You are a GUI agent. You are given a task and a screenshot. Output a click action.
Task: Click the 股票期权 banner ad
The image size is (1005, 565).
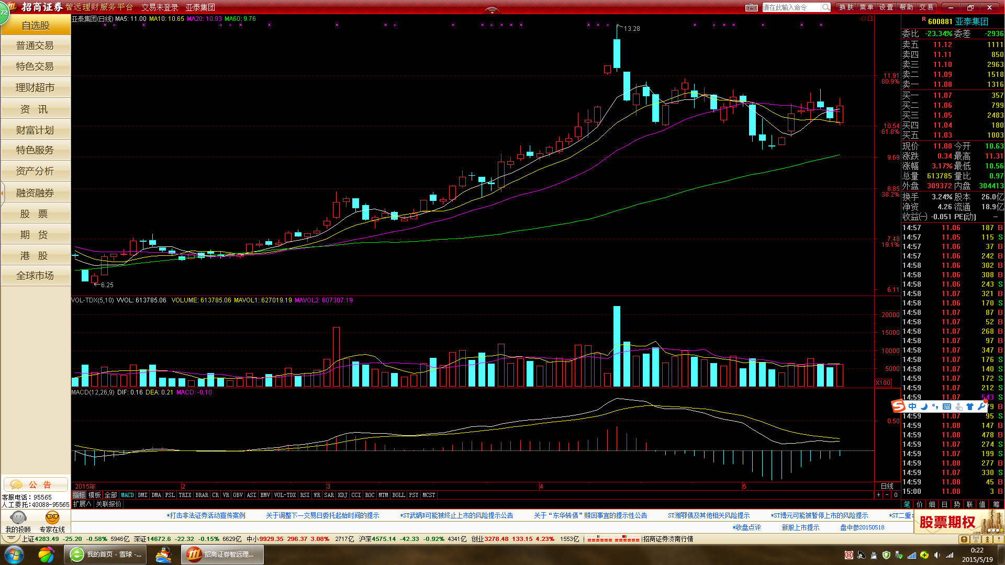tap(959, 522)
